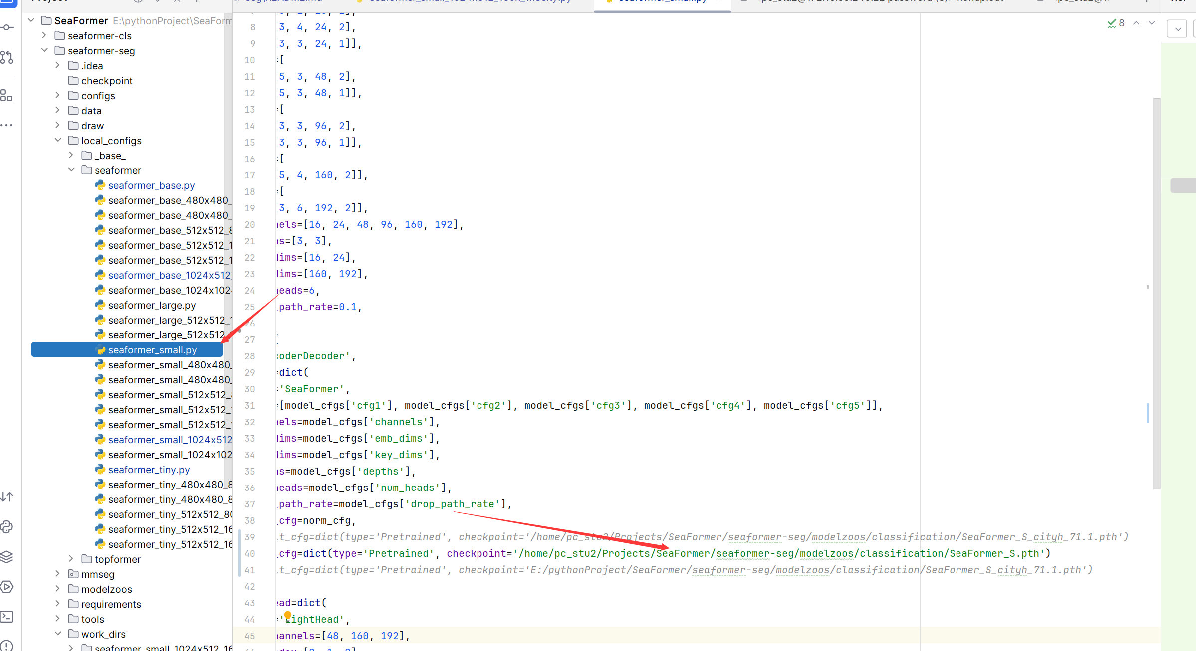Viewport: 1196px width, 651px height.
Task: Open the Pull Requests tool window
Action: coord(7,57)
